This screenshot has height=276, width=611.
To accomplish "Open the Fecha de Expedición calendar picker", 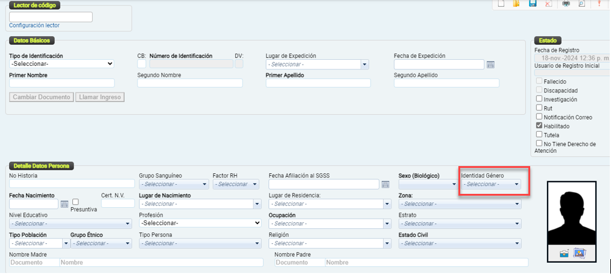I will pos(490,65).
